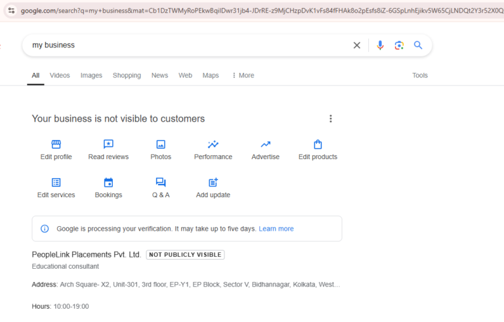This screenshot has width=504, height=322.
Task: View site information icon in address bar
Action: (11, 11)
